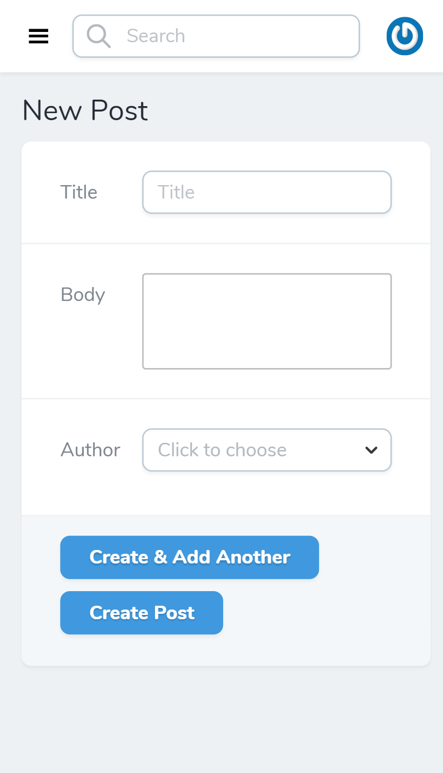
Task: Open the Author dropdown
Action: (x=266, y=450)
